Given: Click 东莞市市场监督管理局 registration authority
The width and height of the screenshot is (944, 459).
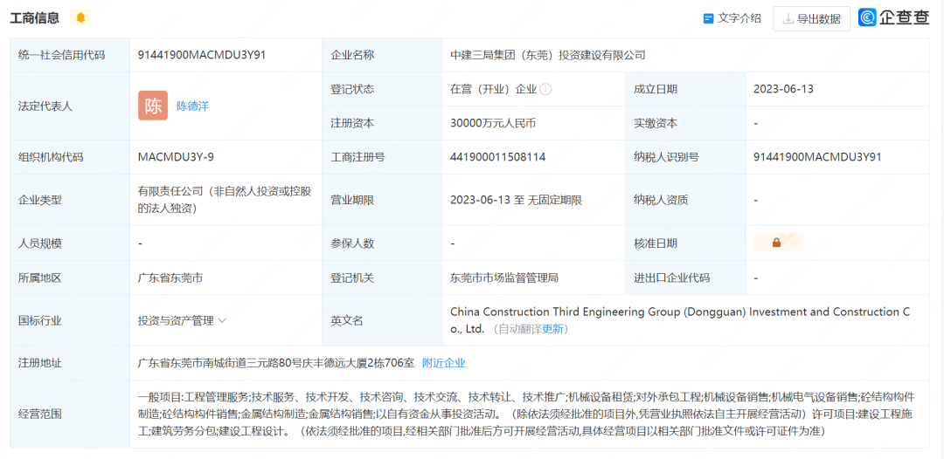Looking at the screenshot, I should pos(504,278).
